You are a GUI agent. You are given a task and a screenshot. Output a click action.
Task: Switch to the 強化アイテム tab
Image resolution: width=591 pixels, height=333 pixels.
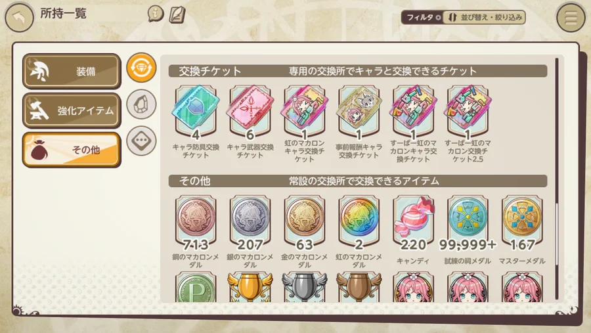[x=72, y=110]
